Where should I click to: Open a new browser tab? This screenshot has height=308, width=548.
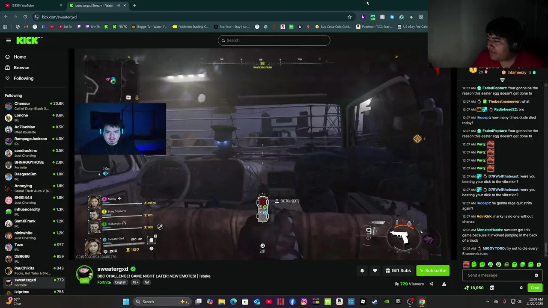click(134, 6)
